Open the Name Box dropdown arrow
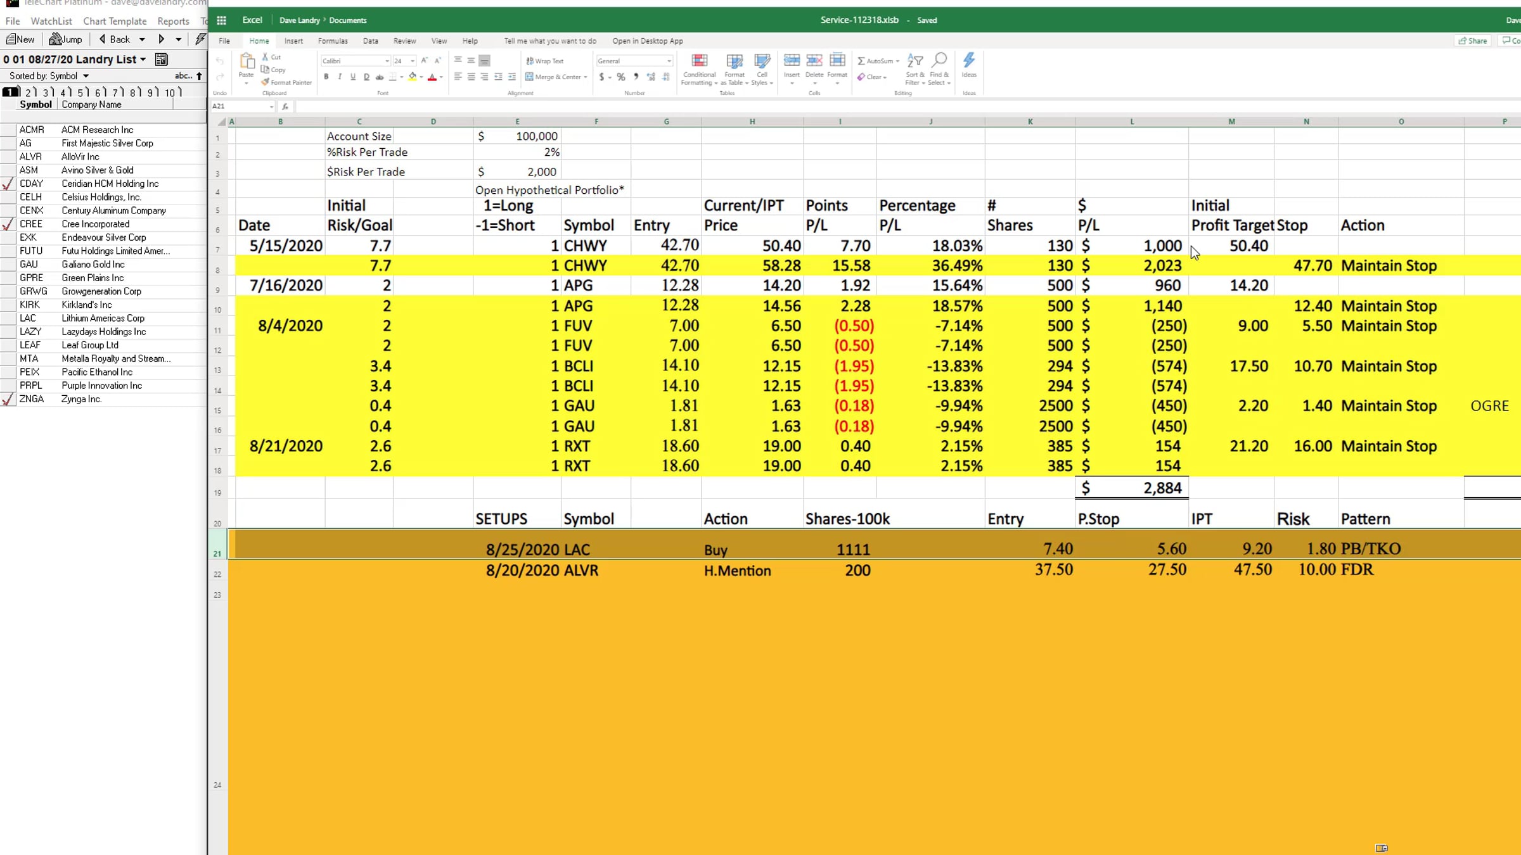The image size is (1521, 855). coord(271,106)
